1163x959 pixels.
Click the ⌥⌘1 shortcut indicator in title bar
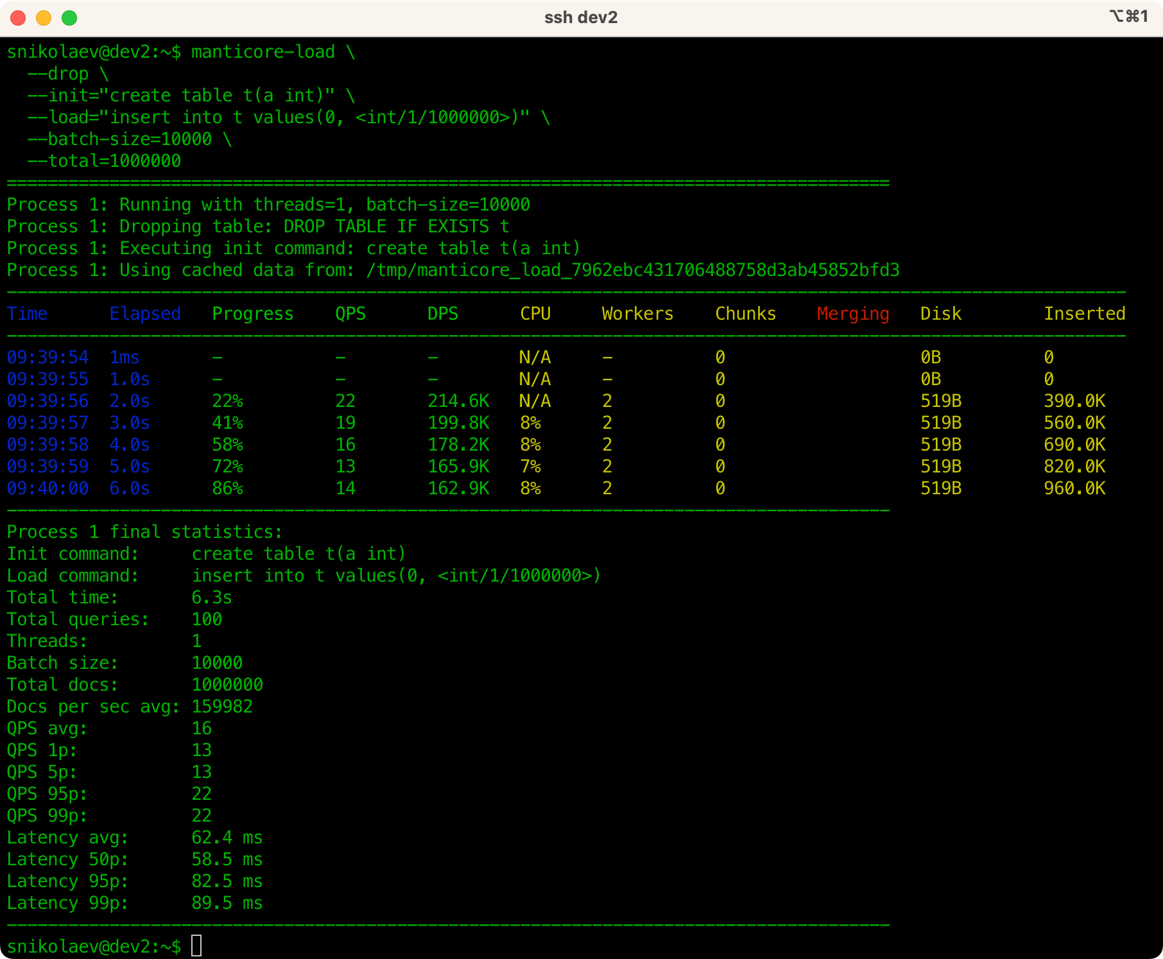pyautogui.click(x=1129, y=16)
